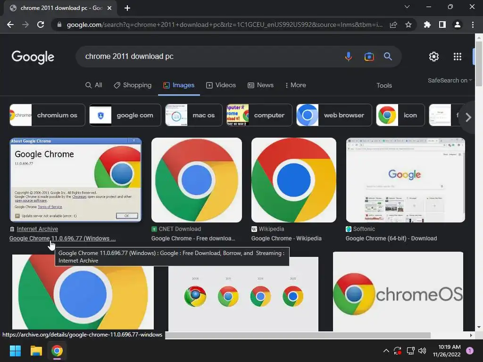
Task: Open the search Tools options
Action: (x=384, y=86)
